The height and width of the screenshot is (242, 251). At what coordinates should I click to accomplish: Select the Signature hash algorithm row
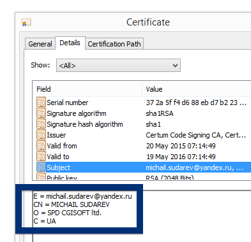pyautogui.click(x=142, y=124)
